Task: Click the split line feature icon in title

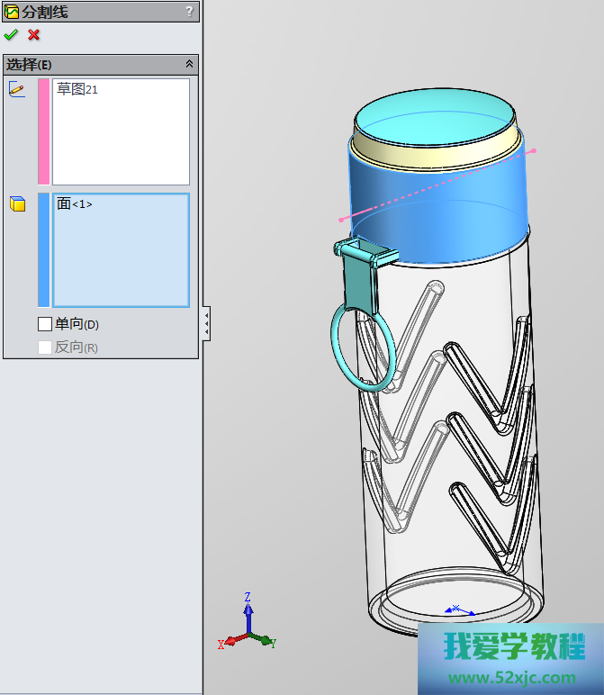Action: pos(12,12)
